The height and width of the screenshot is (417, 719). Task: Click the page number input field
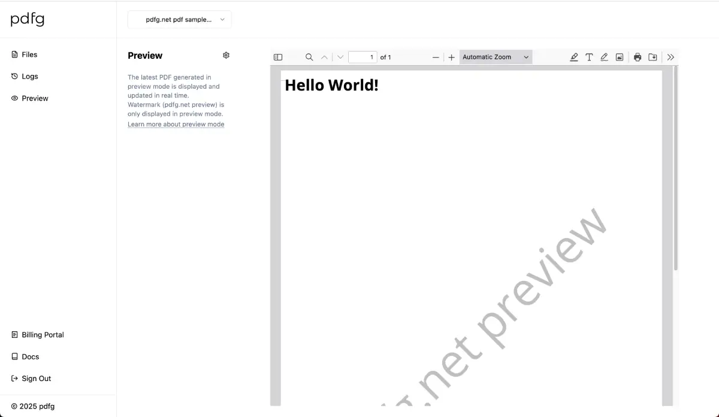[x=362, y=58]
